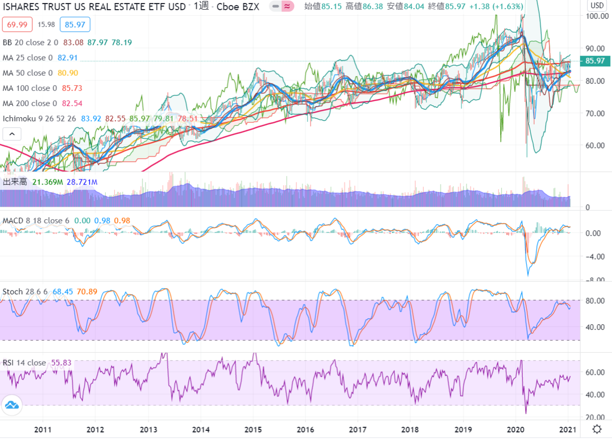Click the MACD signal value 0.98 in orange
The width and height of the screenshot is (612, 440).
pos(122,220)
